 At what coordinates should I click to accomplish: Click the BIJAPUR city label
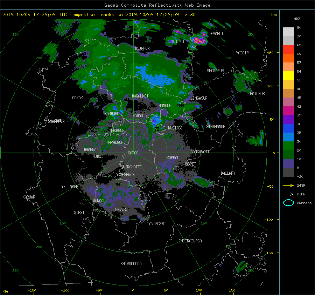point(142,48)
